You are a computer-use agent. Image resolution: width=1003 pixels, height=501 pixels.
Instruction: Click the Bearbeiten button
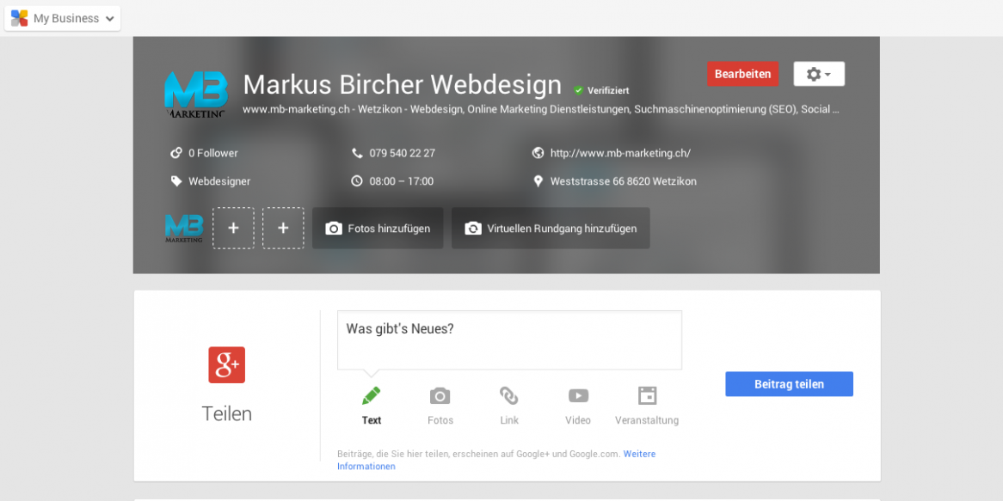tap(742, 74)
